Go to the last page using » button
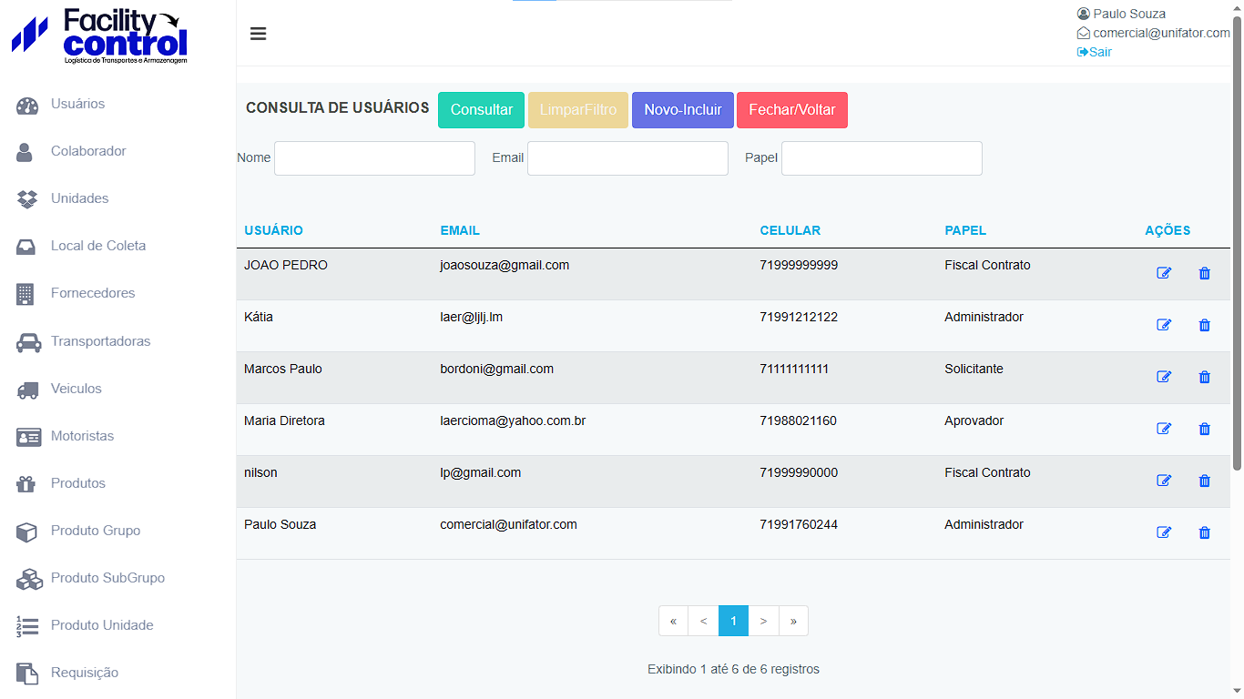 pyautogui.click(x=793, y=621)
